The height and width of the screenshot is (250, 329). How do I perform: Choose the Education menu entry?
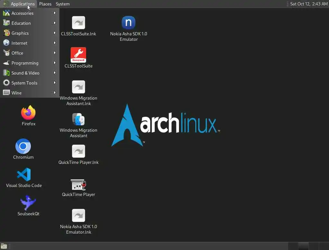click(x=30, y=23)
